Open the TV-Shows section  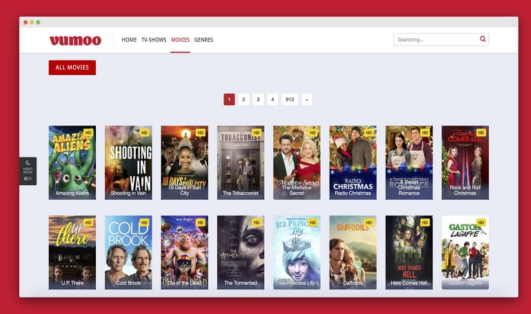click(x=154, y=40)
